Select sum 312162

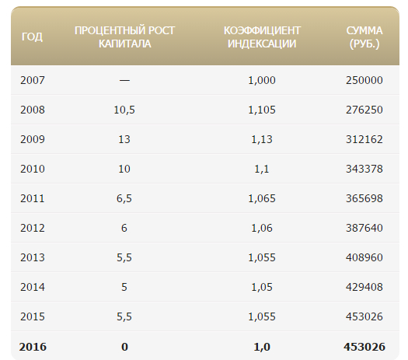(364, 139)
